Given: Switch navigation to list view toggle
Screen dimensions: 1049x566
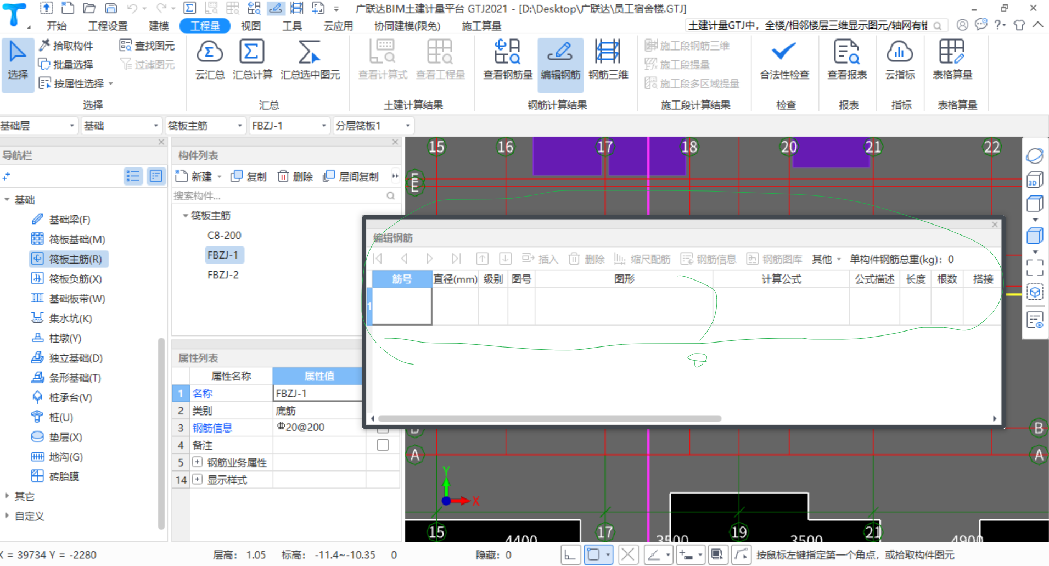Looking at the screenshot, I should click(133, 176).
